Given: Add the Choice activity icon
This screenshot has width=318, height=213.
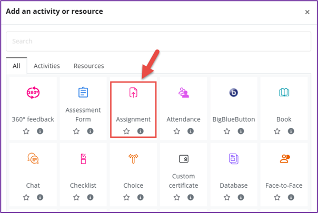Looking at the screenshot, I should pos(133,158).
